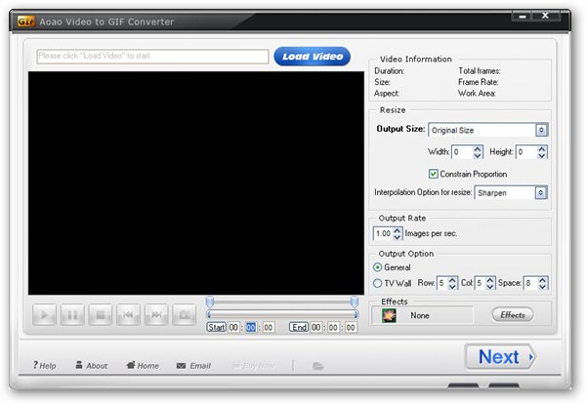Screen dimensions: 586x404
Task: Click the End time seconds field
Action: (351, 328)
